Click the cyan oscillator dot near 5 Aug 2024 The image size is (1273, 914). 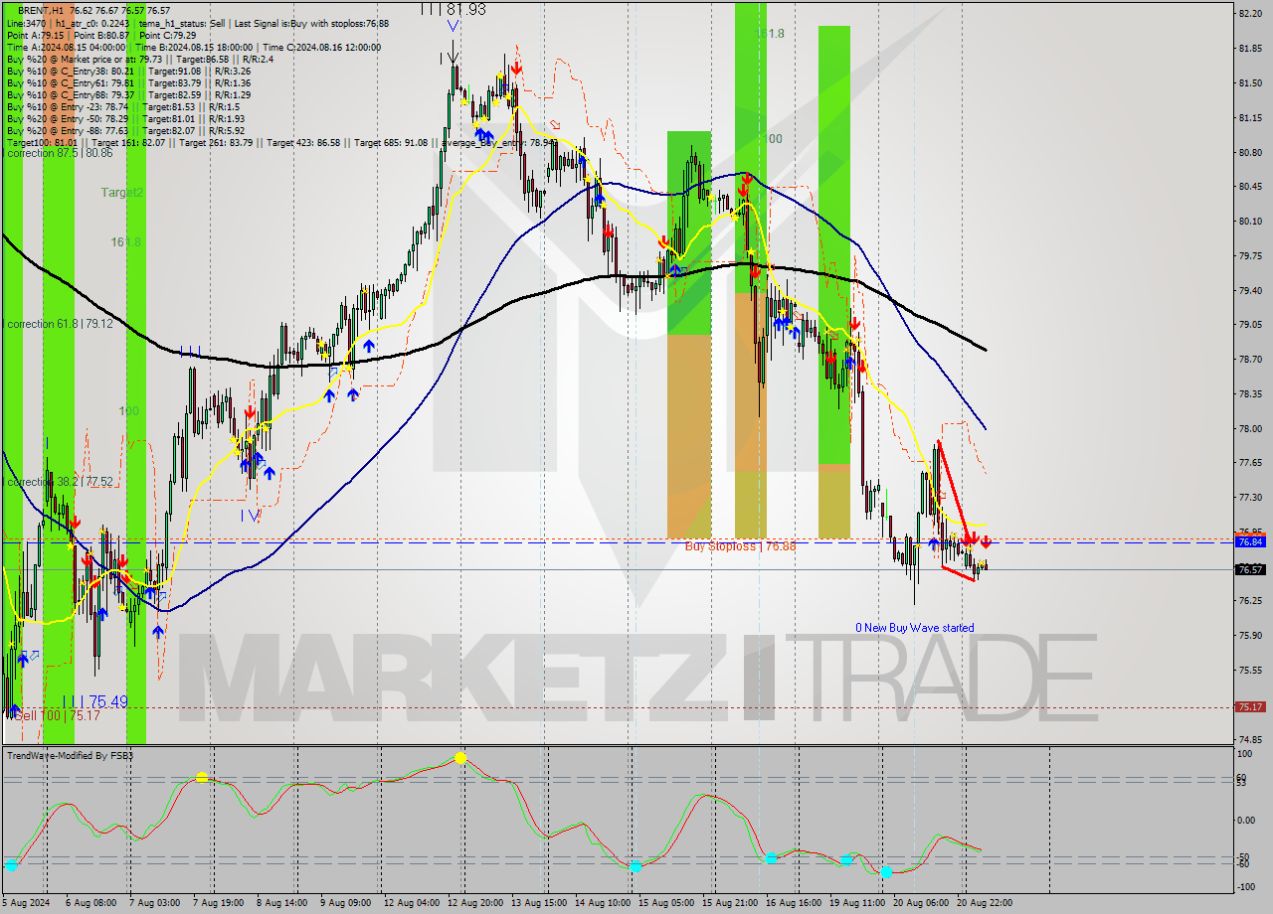pyautogui.click(x=11, y=865)
